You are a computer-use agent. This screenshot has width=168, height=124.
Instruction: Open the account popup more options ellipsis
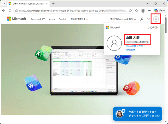click(156, 51)
